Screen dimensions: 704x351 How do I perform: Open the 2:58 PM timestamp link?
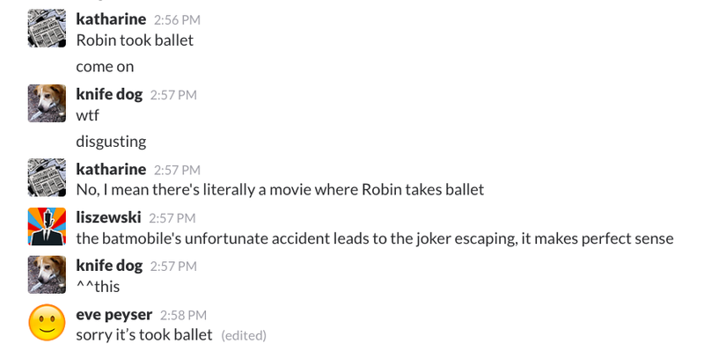pos(183,316)
